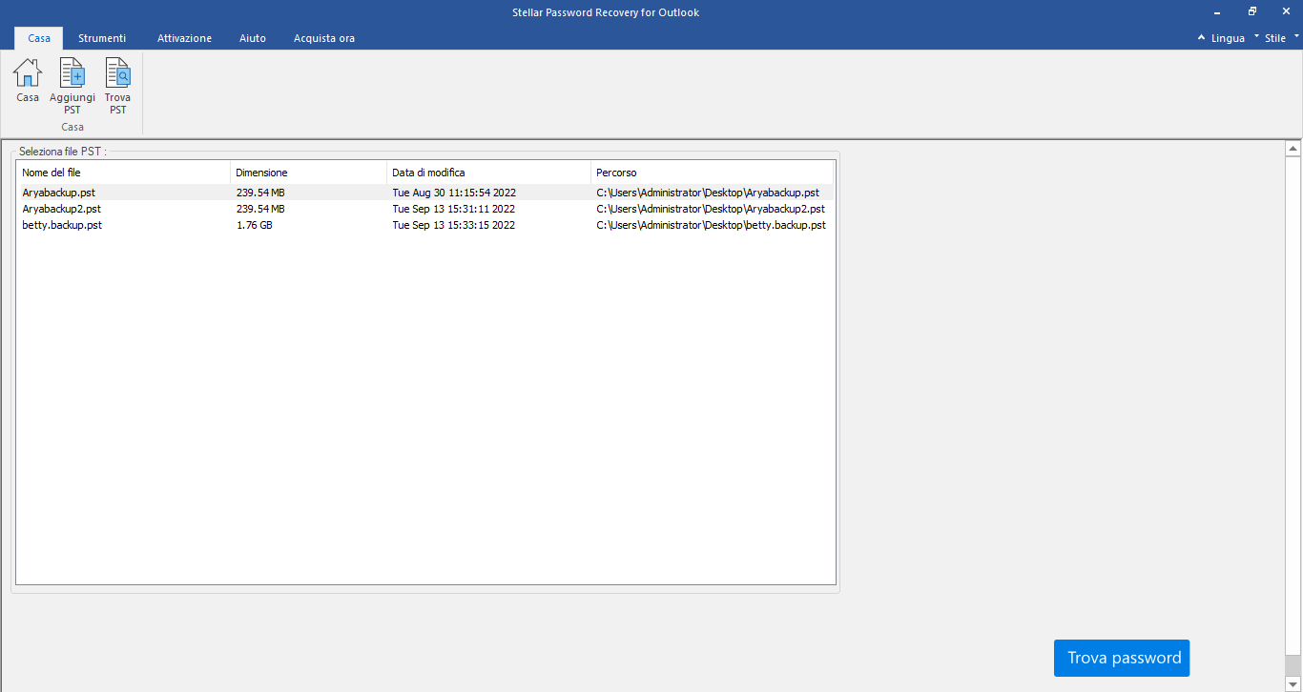Image resolution: width=1303 pixels, height=692 pixels.
Task: Switch to the Strumenti tab
Action: [102, 38]
